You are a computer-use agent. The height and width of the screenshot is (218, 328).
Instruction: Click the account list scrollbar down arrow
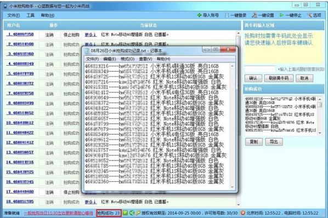pos(238,205)
